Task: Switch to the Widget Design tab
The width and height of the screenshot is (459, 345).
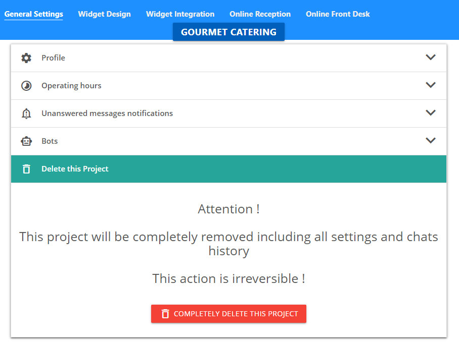Action: point(104,14)
